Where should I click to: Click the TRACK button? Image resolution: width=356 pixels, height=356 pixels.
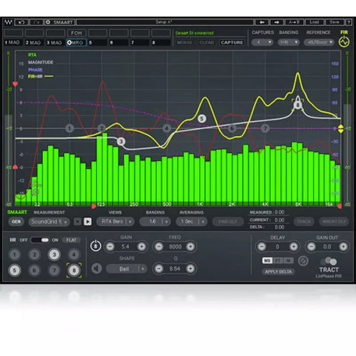click(x=304, y=222)
